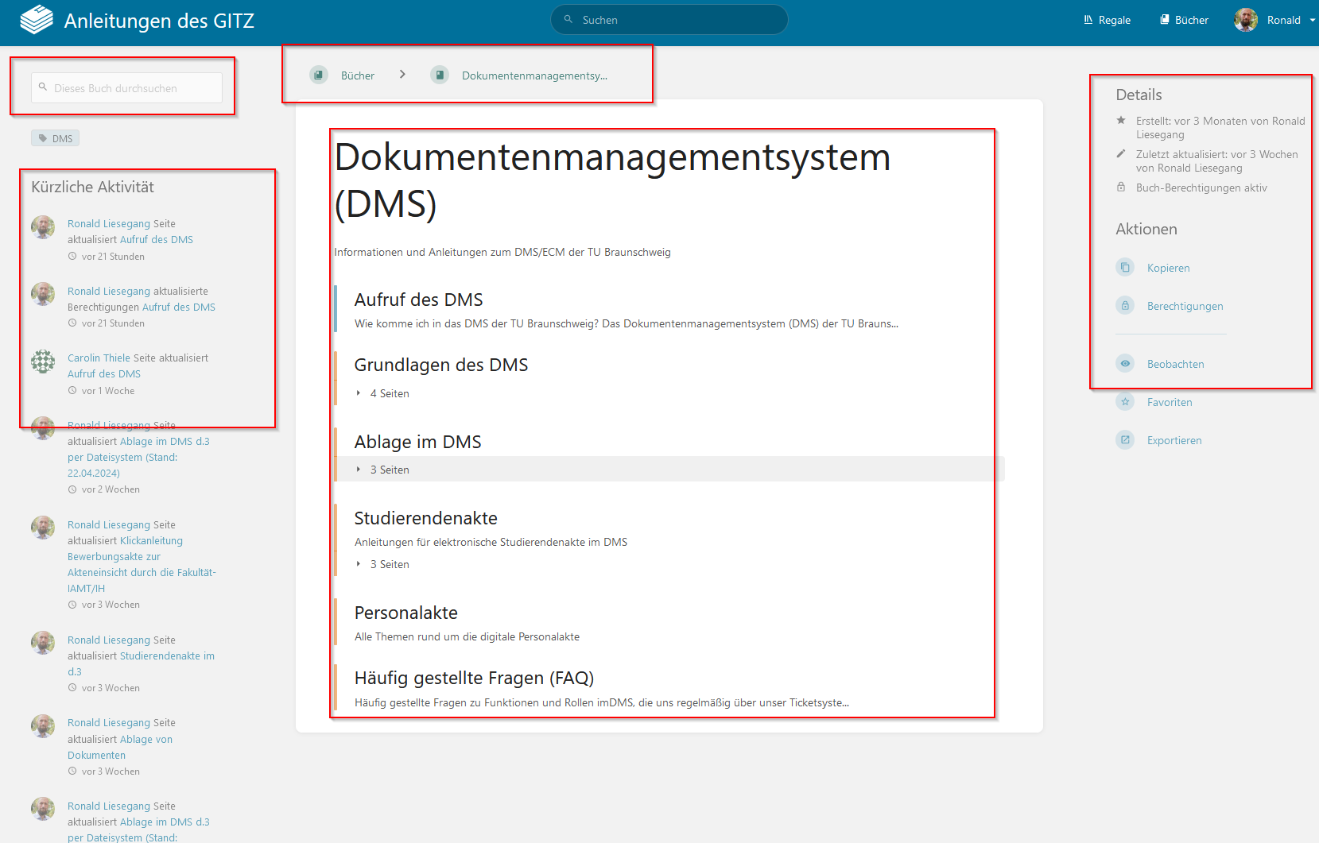Switch to Bücher via the breadcrumb
The image size is (1319, 843).
click(x=356, y=75)
